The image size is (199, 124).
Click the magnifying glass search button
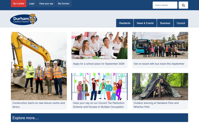coord(183,5)
